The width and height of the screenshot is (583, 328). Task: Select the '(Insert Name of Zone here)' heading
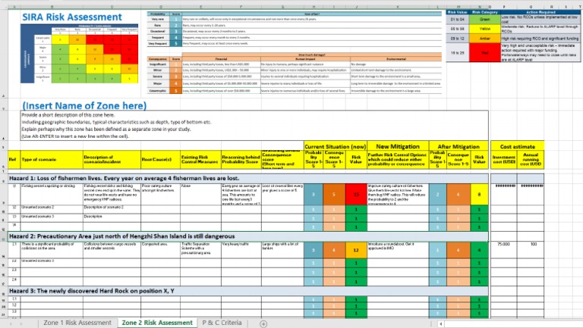coord(84,106)
